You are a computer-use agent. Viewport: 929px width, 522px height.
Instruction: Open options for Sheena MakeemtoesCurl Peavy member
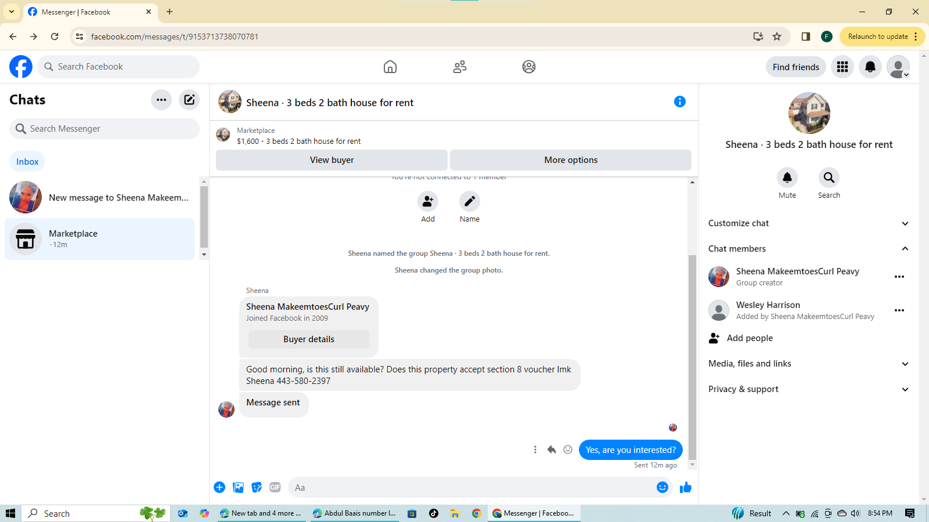click(x=899, y=277)
